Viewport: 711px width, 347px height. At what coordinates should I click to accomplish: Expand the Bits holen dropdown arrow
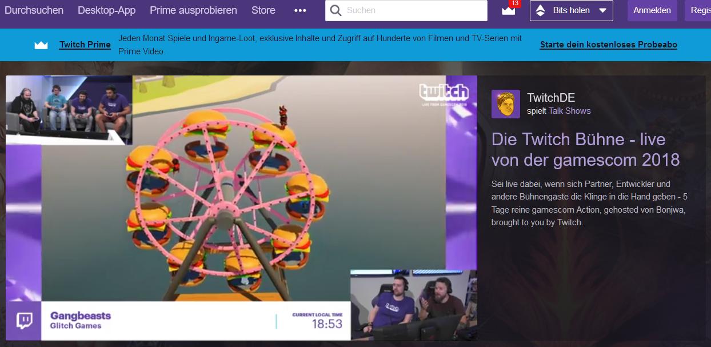tap(602, 10)
